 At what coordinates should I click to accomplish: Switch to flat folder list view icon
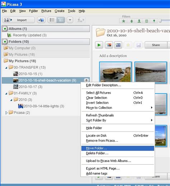point(52,20)
